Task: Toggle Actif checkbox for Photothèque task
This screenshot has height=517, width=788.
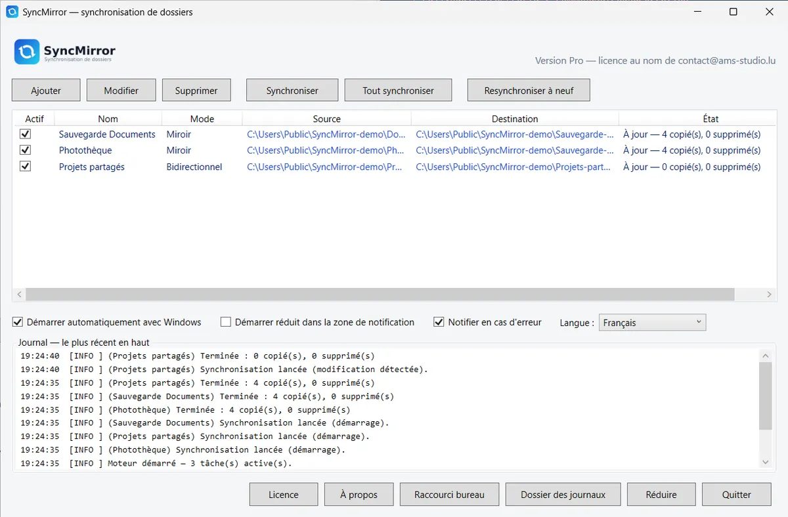Action: click(26, 150)
